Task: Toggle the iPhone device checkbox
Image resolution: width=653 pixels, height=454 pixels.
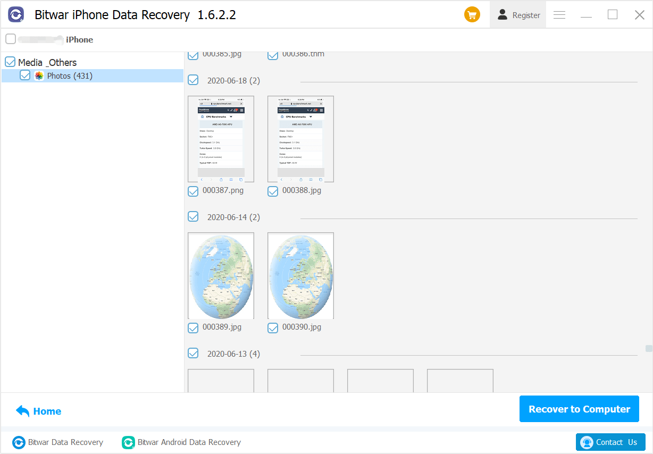Action: coord(11,39)
